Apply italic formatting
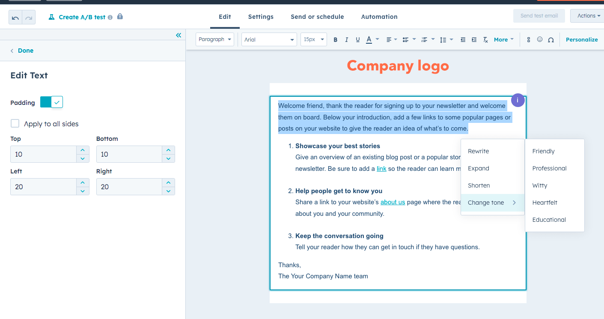This screenshot has height=319, width=604. tap(346, 39)
